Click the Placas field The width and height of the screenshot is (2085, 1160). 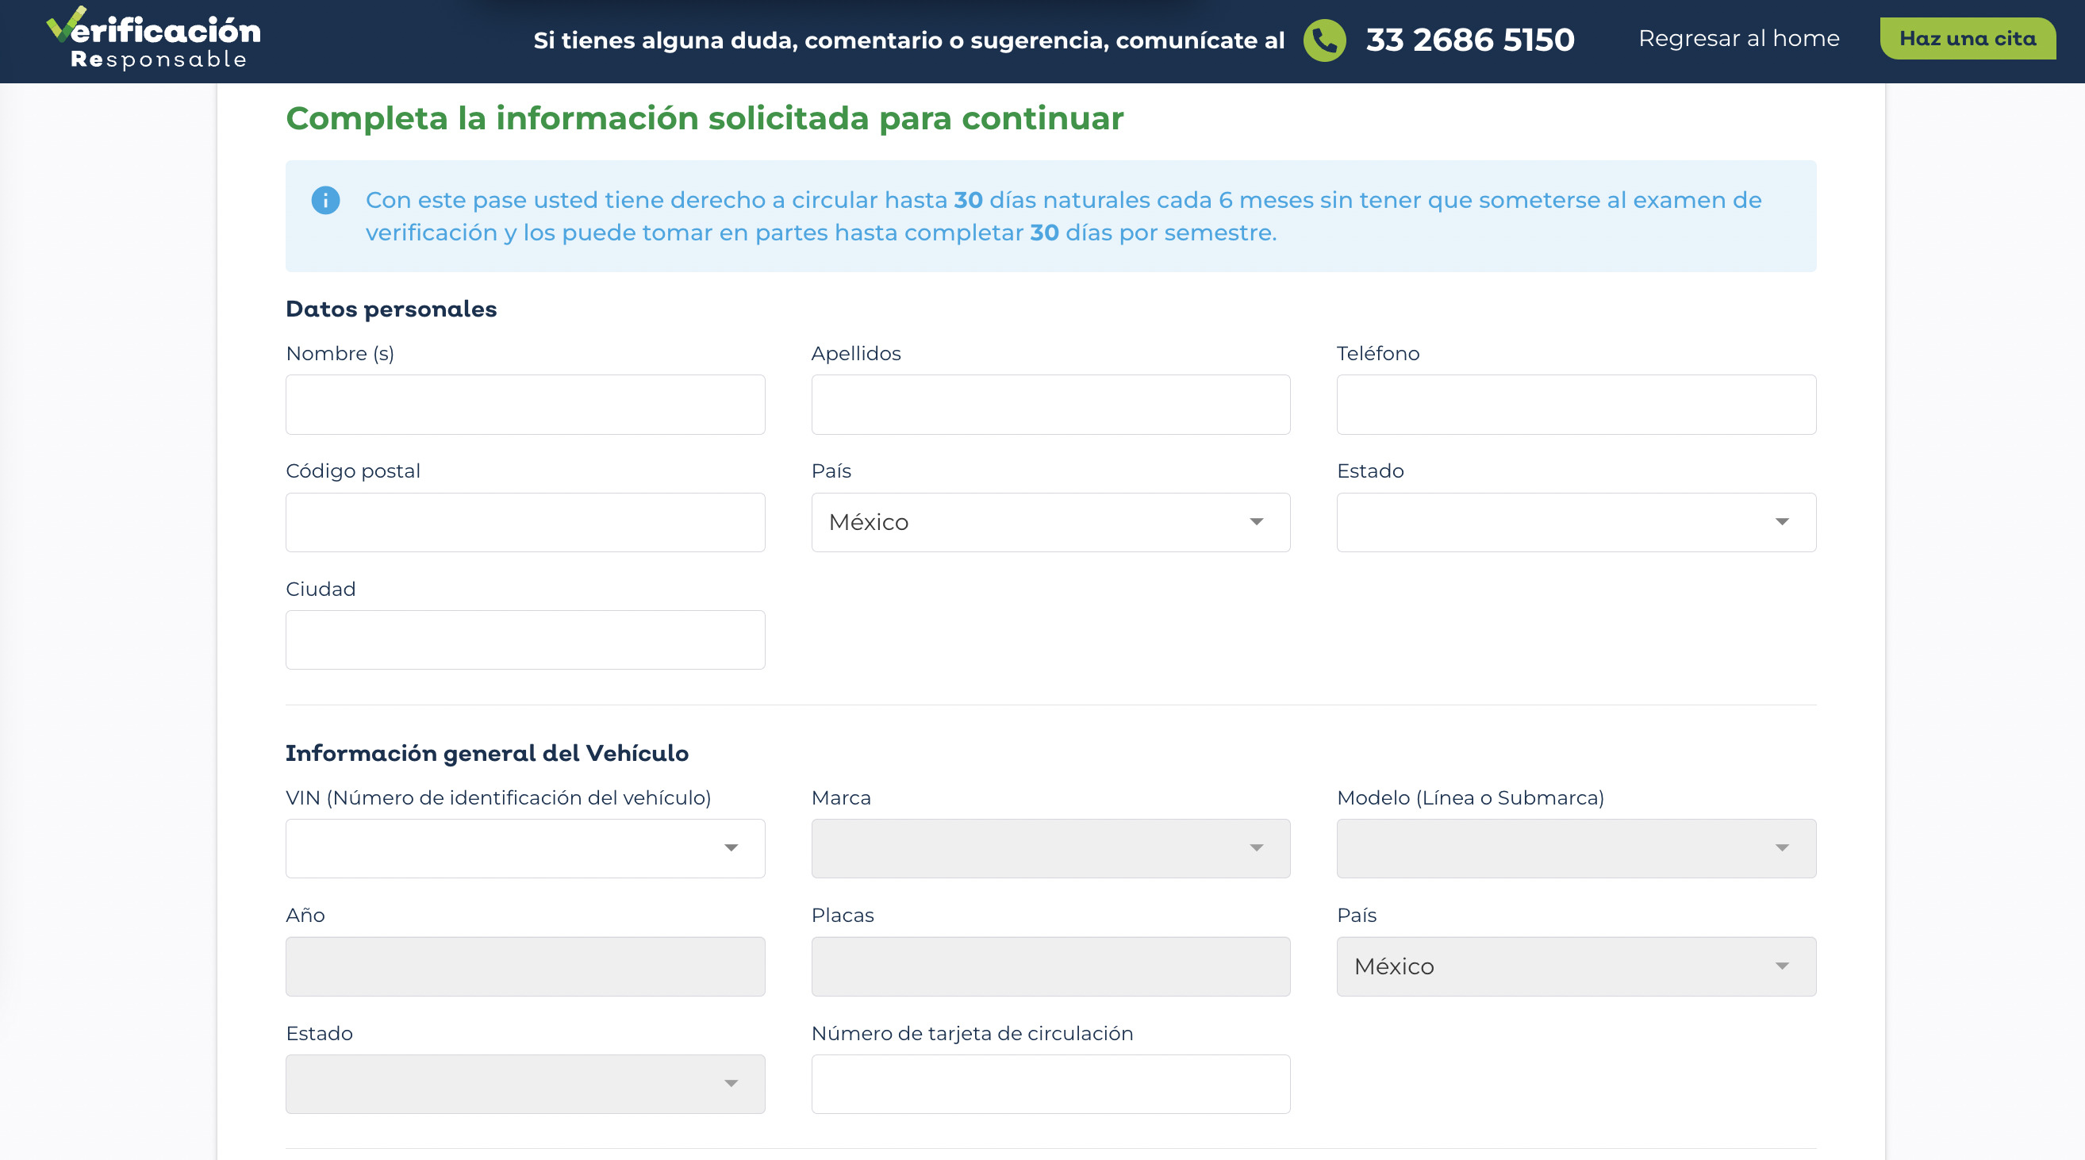[1050, 966]
